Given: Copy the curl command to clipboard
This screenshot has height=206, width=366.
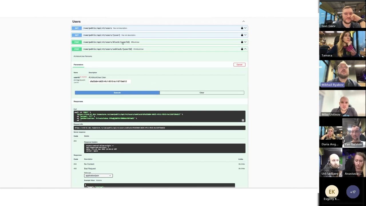Looking at the screenshot, I should (243, 120).
